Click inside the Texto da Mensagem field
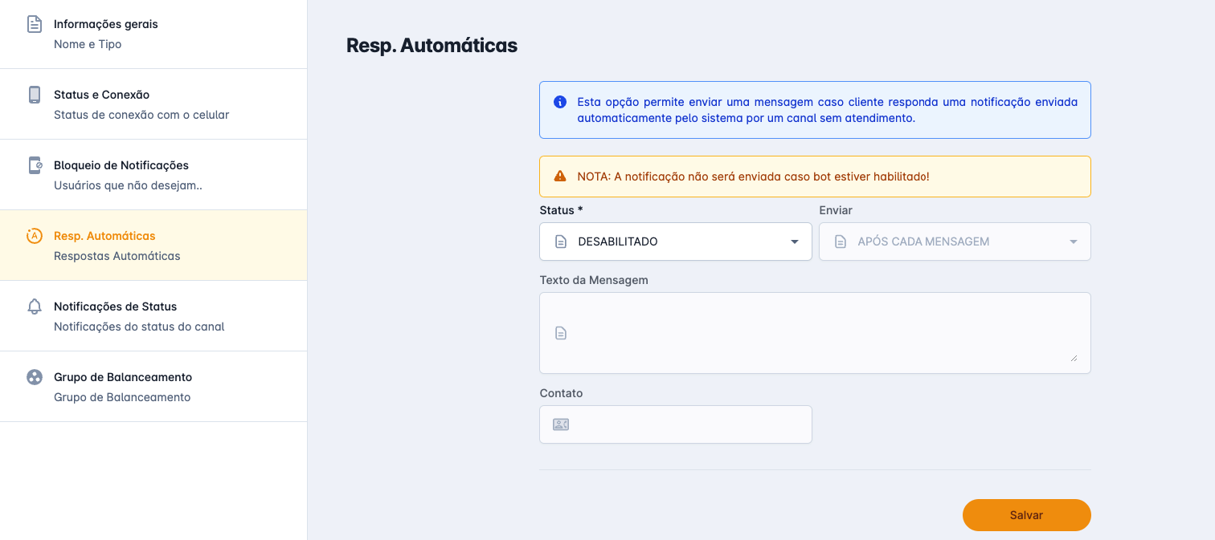The image size is (1215, 540). 814,332
